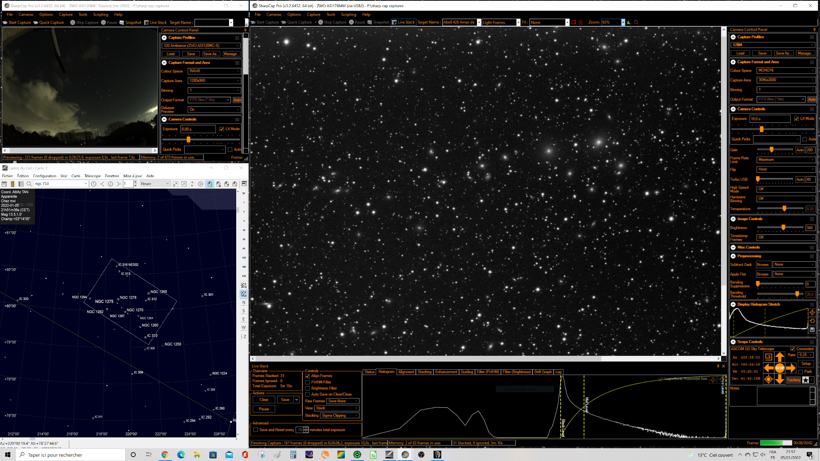Screen dimensions: 820x461
Task: Click the spiral search icon in Scope Controls
Action: click(768, 357)
